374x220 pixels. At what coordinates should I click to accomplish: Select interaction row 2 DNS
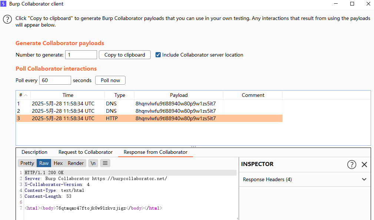[149, 111]
